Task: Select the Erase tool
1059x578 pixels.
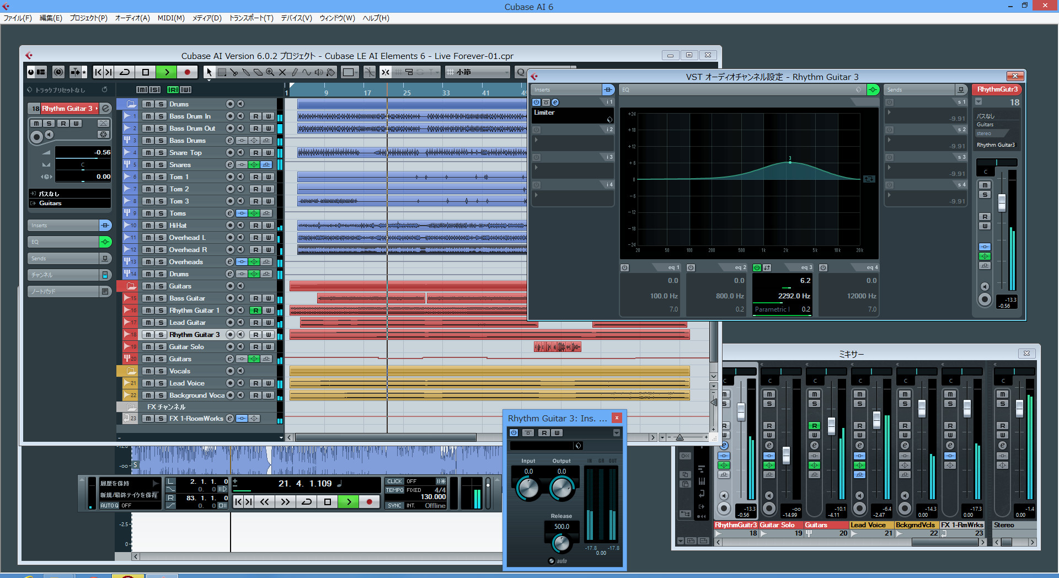Action: [x=258, y=72]
